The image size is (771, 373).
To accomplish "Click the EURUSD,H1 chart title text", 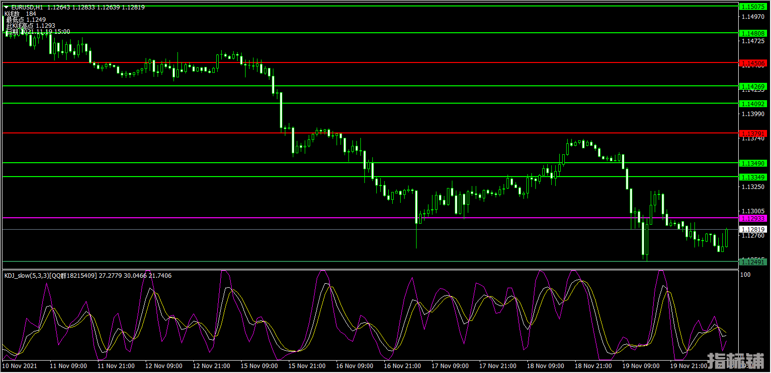I will click(27, 7).
